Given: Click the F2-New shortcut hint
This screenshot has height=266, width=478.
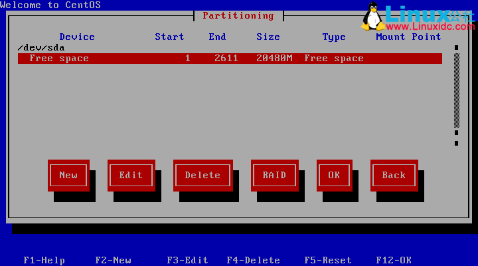Looking at the screenshot, I should (x=113, y=260).
